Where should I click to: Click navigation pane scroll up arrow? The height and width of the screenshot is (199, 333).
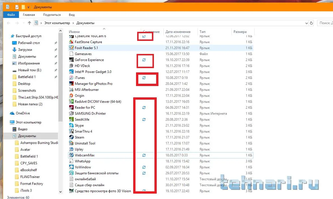tap(61, 31)
